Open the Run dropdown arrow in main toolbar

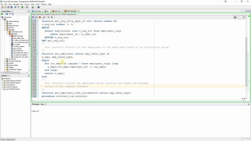[24, 7]
